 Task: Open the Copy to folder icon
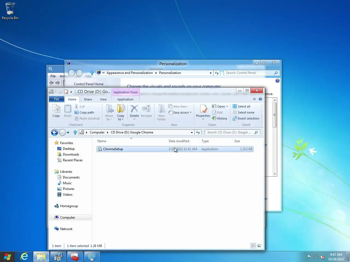pos(121,109)
